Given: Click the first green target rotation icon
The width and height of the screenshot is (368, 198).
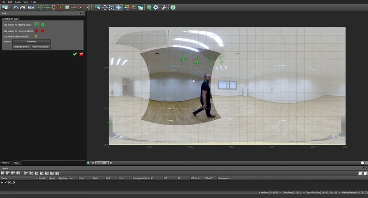Looking at the screenshot, I should pyautogui.click(x=40, y=7).
